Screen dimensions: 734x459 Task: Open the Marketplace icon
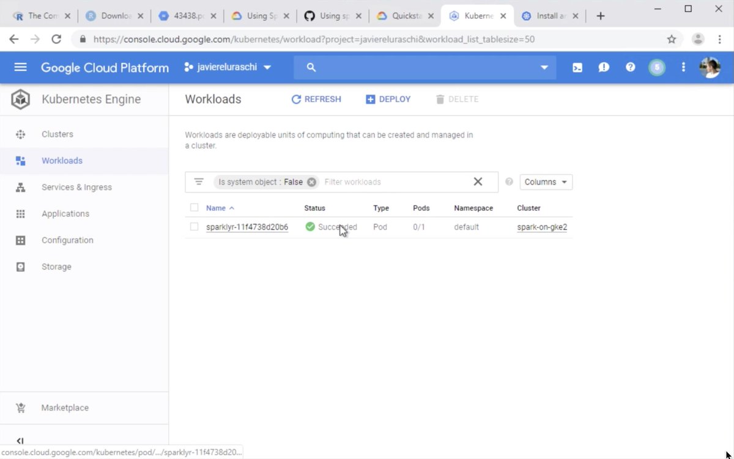(x=21, y=408)
